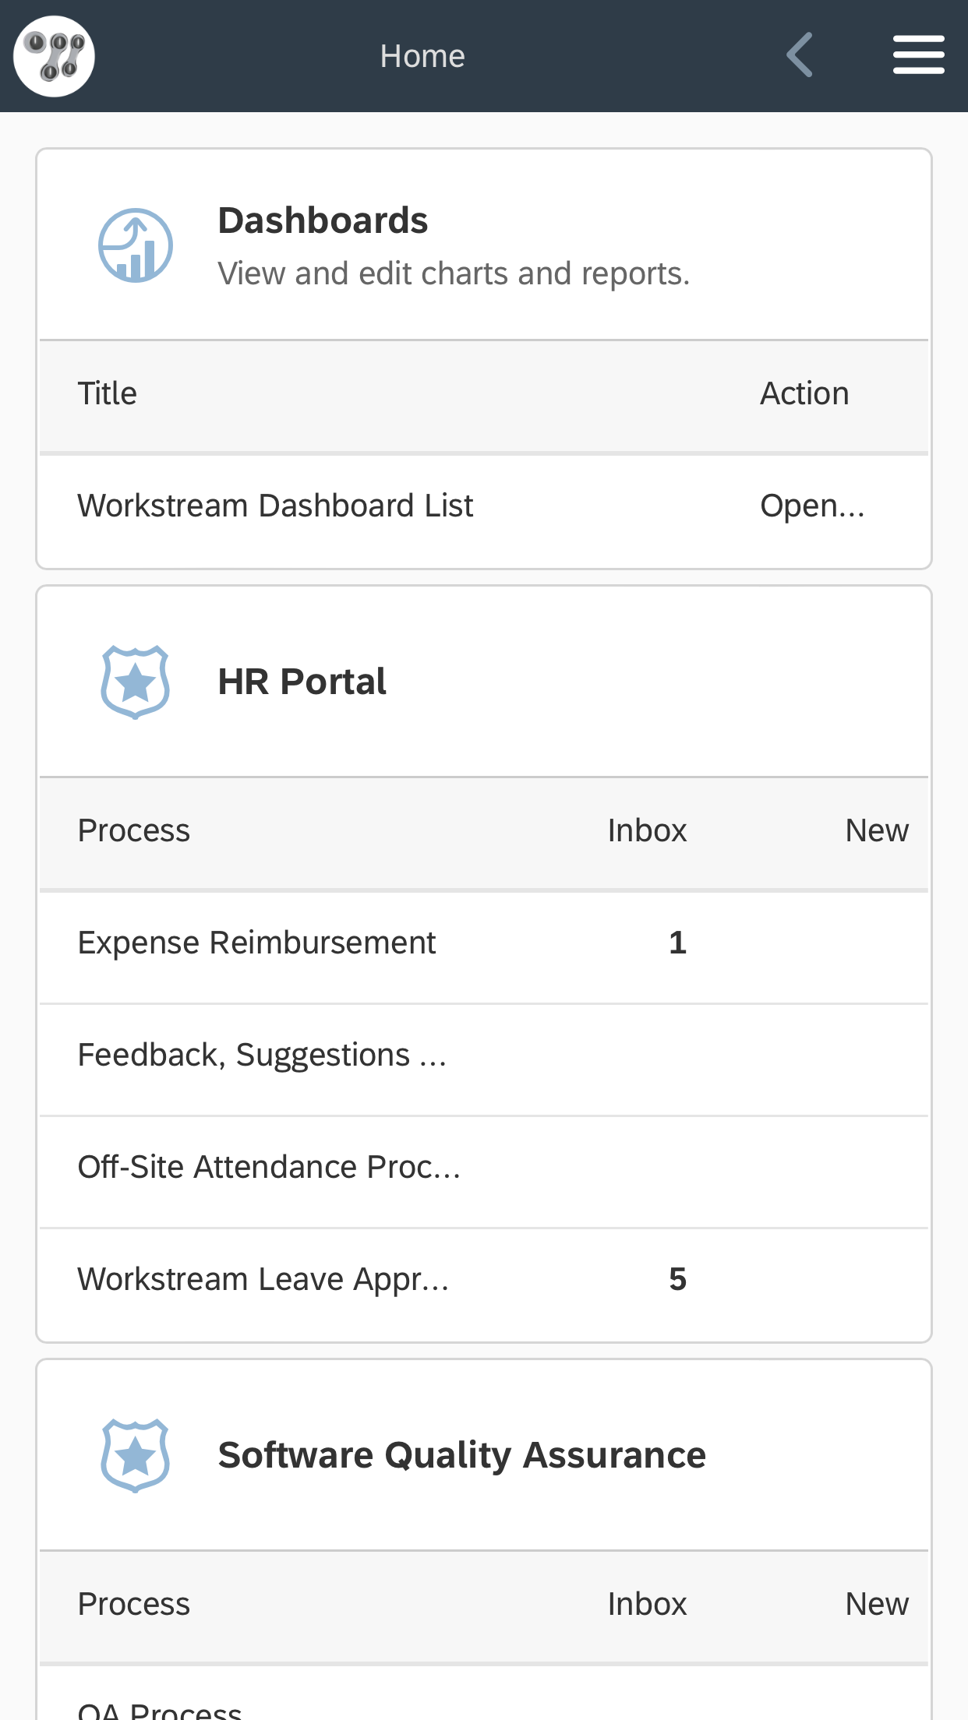
Task: Tap the app logo in header
Action: pos(54,56)
